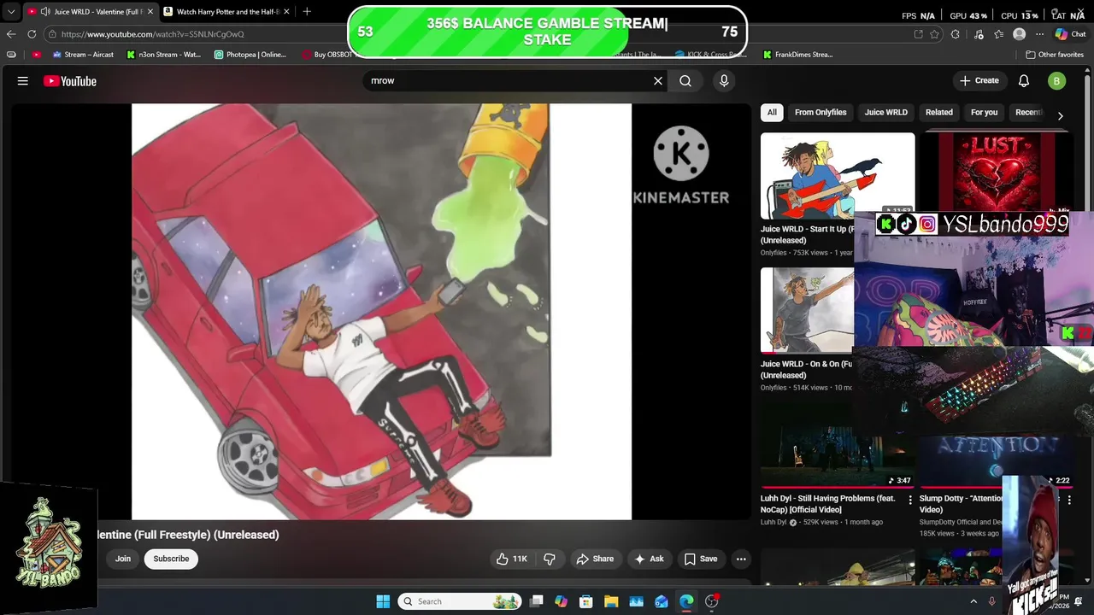
Task: Start voice search with the microphone
Action: [x=724, y=80]
